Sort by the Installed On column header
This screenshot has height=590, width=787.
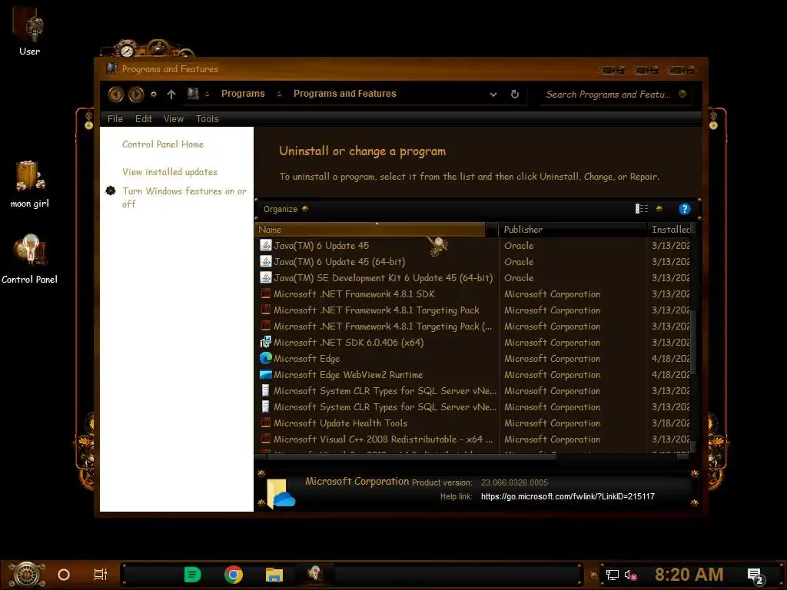click(x=669, y=229)
